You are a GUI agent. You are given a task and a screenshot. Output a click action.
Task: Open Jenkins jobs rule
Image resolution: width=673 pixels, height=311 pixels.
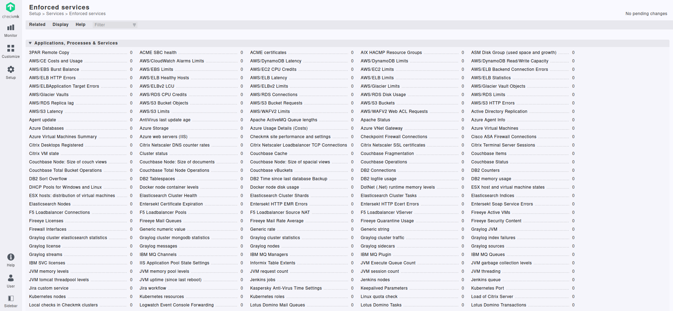[262, 280]
